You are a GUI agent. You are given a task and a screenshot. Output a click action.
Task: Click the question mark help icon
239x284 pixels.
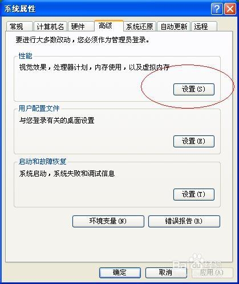tap(217, 9)
